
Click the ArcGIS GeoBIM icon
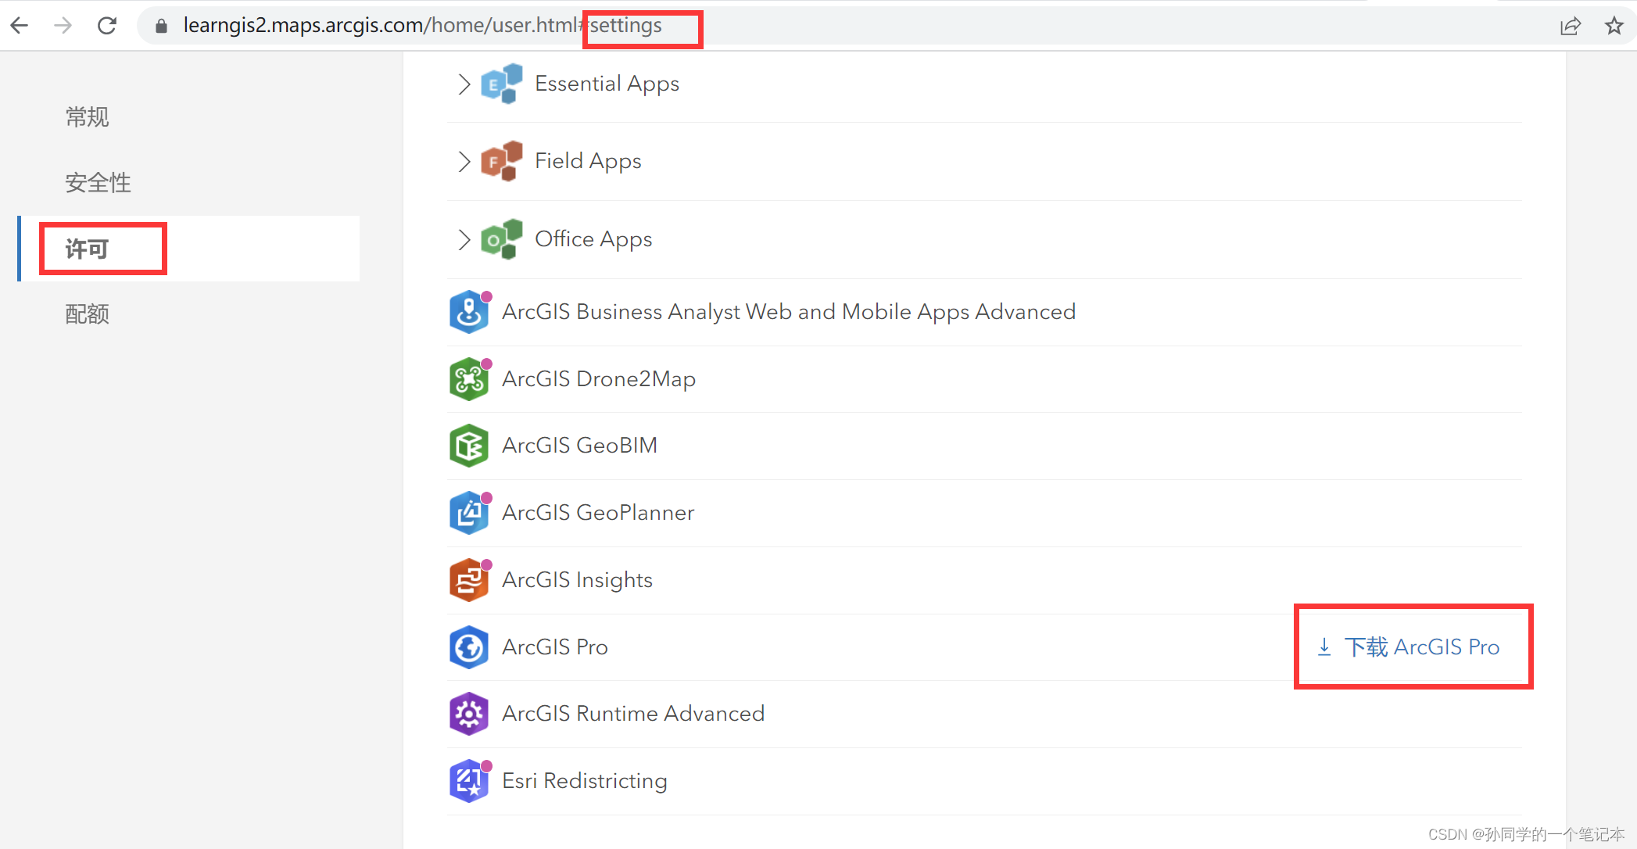(x=469, y=445)
